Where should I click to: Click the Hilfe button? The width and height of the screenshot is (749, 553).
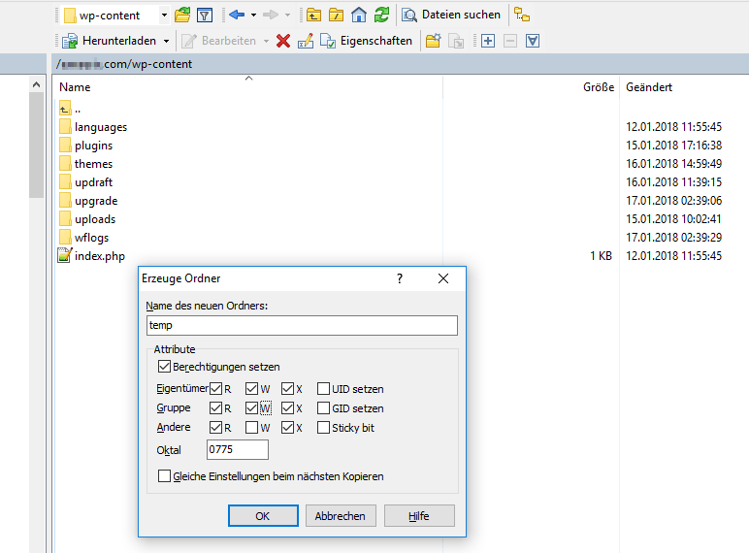coord(419,516)
